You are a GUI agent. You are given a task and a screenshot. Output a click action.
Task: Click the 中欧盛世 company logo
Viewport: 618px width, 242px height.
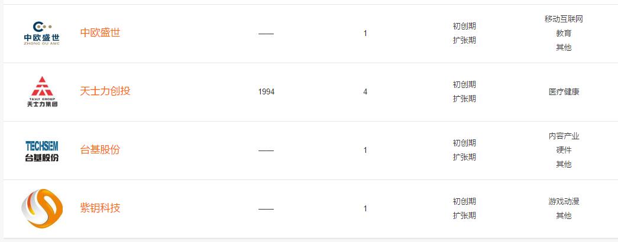42,33
